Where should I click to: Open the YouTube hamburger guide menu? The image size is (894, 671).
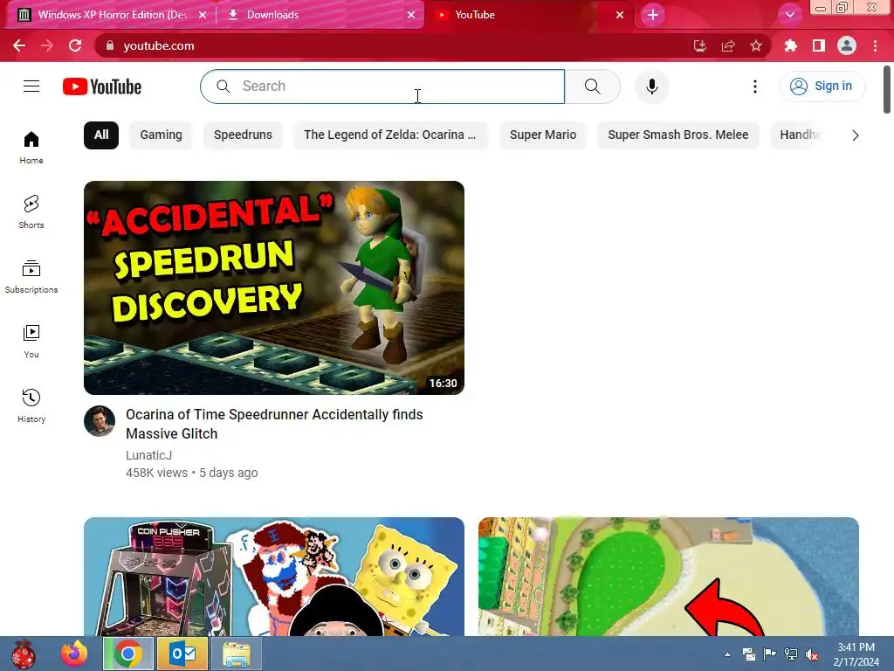coord(31,86)
